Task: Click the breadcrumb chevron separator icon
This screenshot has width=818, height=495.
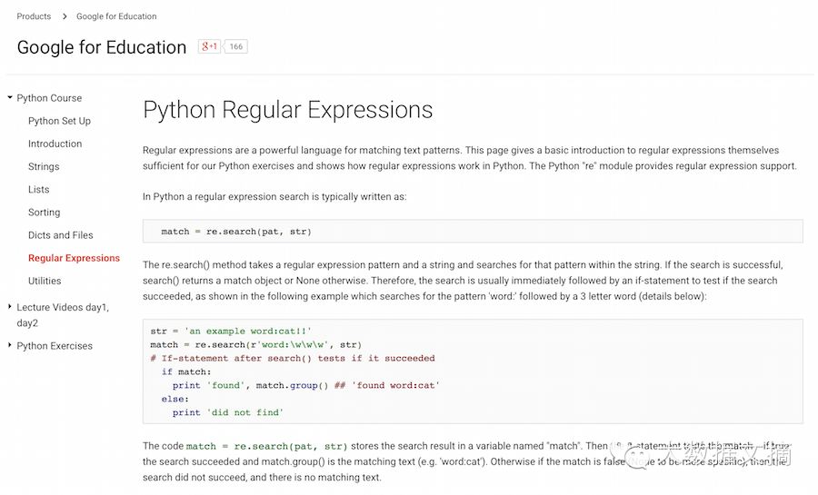Action: 65,16
